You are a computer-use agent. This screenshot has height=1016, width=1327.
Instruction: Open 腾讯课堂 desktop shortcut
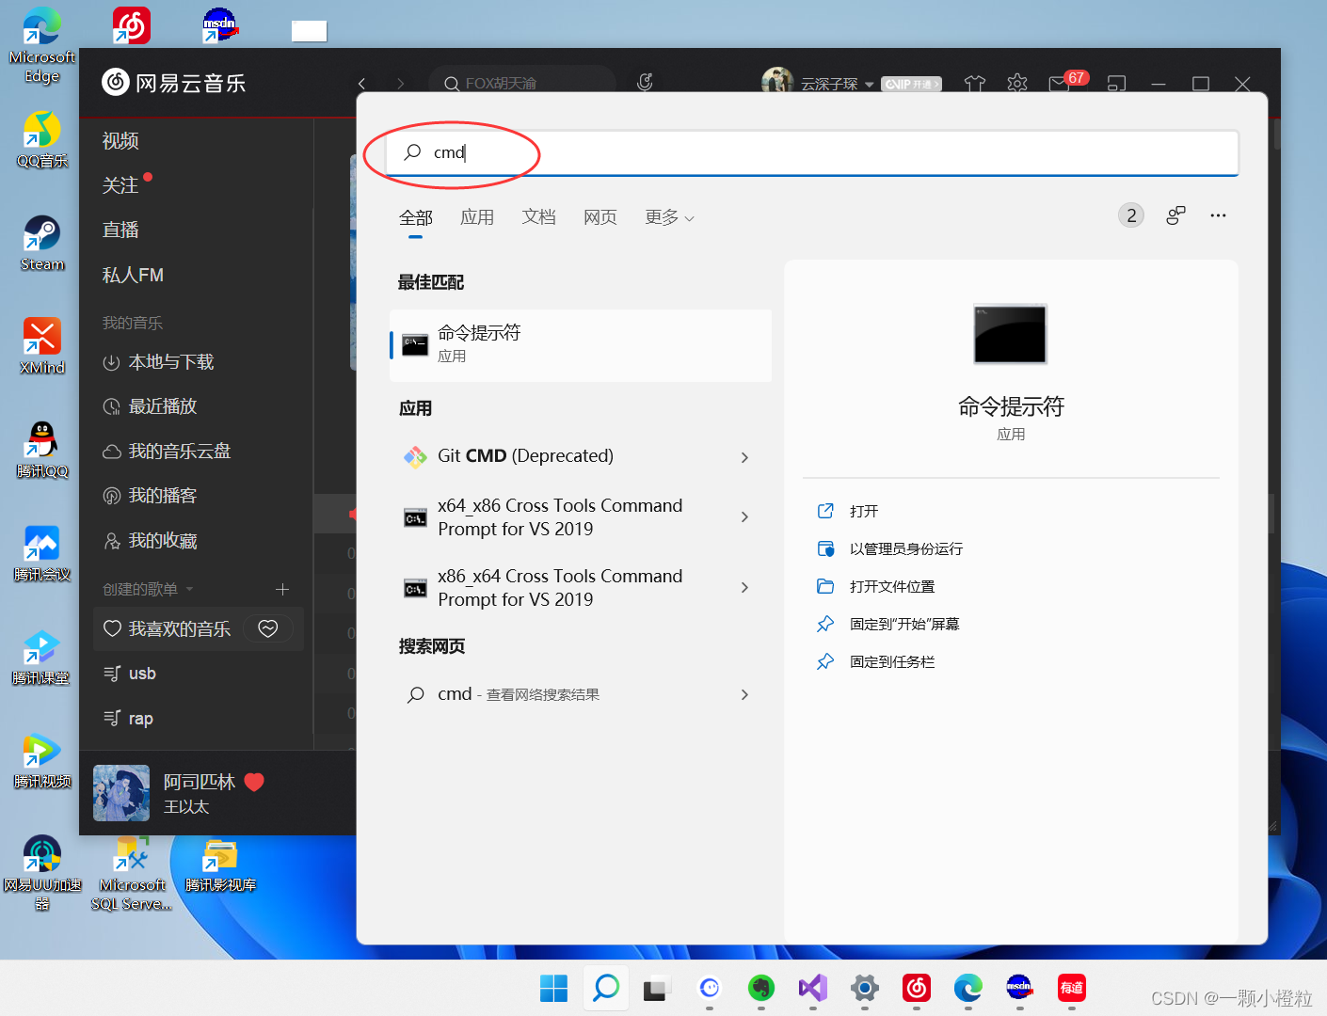click(x=41, y=657)
